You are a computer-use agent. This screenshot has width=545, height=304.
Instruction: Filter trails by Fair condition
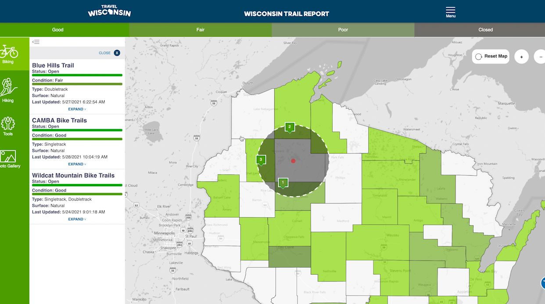tap(201, 30)
